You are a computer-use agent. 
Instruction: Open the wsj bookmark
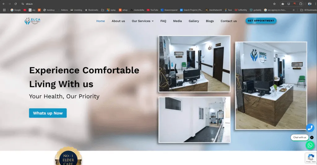32,10
